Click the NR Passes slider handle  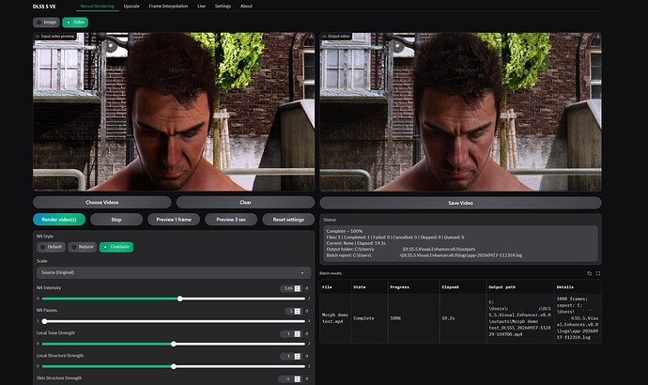tap(44, 321)
